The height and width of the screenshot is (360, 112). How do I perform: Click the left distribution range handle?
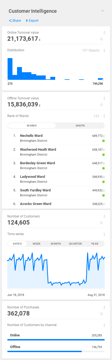pos(8,80)
